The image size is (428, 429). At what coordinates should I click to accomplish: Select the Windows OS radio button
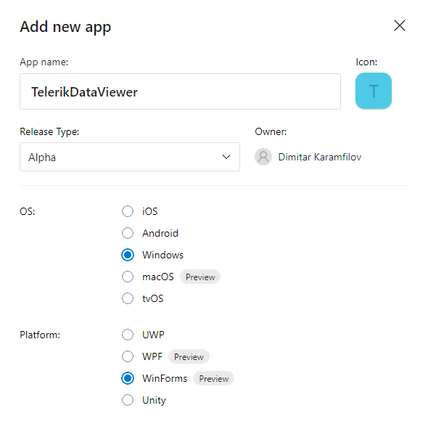[128, 255]
